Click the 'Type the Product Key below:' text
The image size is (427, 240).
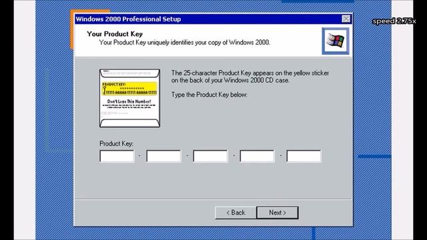coord(209,95)
